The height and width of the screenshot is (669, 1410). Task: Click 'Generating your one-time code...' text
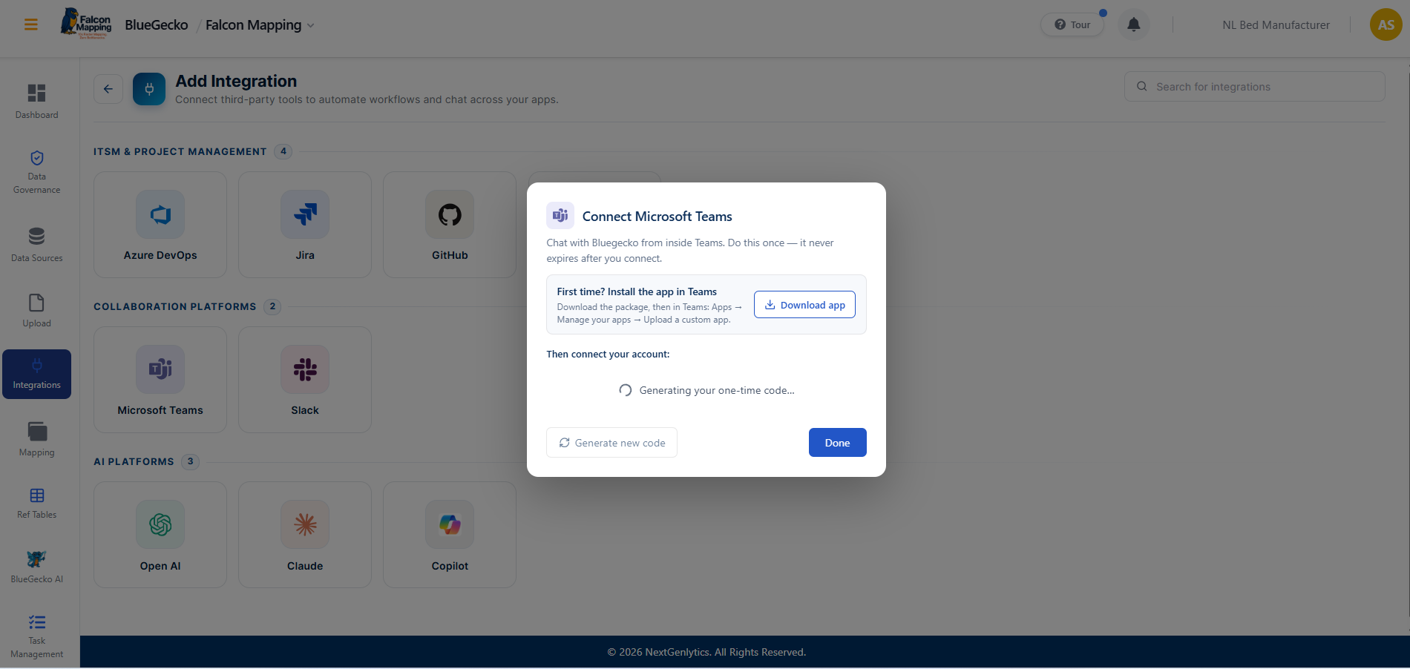point(717,390)
